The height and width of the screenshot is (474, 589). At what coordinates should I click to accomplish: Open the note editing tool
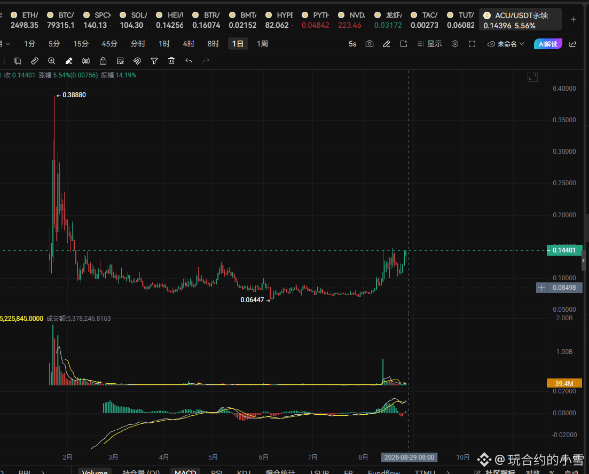[x=120, y=61]
